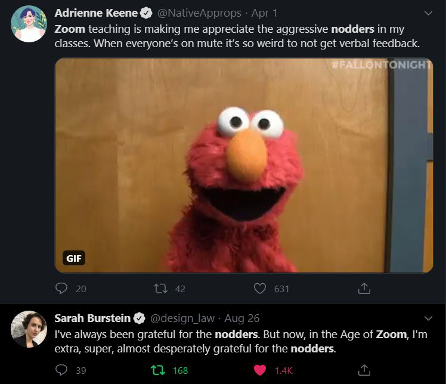
Task: Reply to Adrienne Keene's tweet
Action: (x=62, y=288)
